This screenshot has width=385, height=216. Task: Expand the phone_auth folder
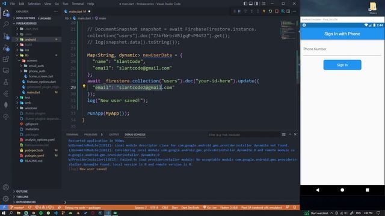point(37,71)
